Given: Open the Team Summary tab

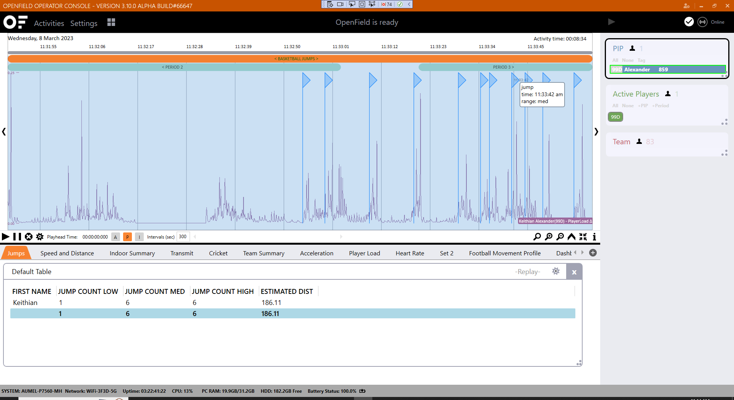Looking at the screenshot, I should tap(264, 253).
